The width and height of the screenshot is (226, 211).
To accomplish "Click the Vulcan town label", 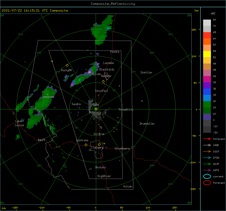I will (128, 186).
